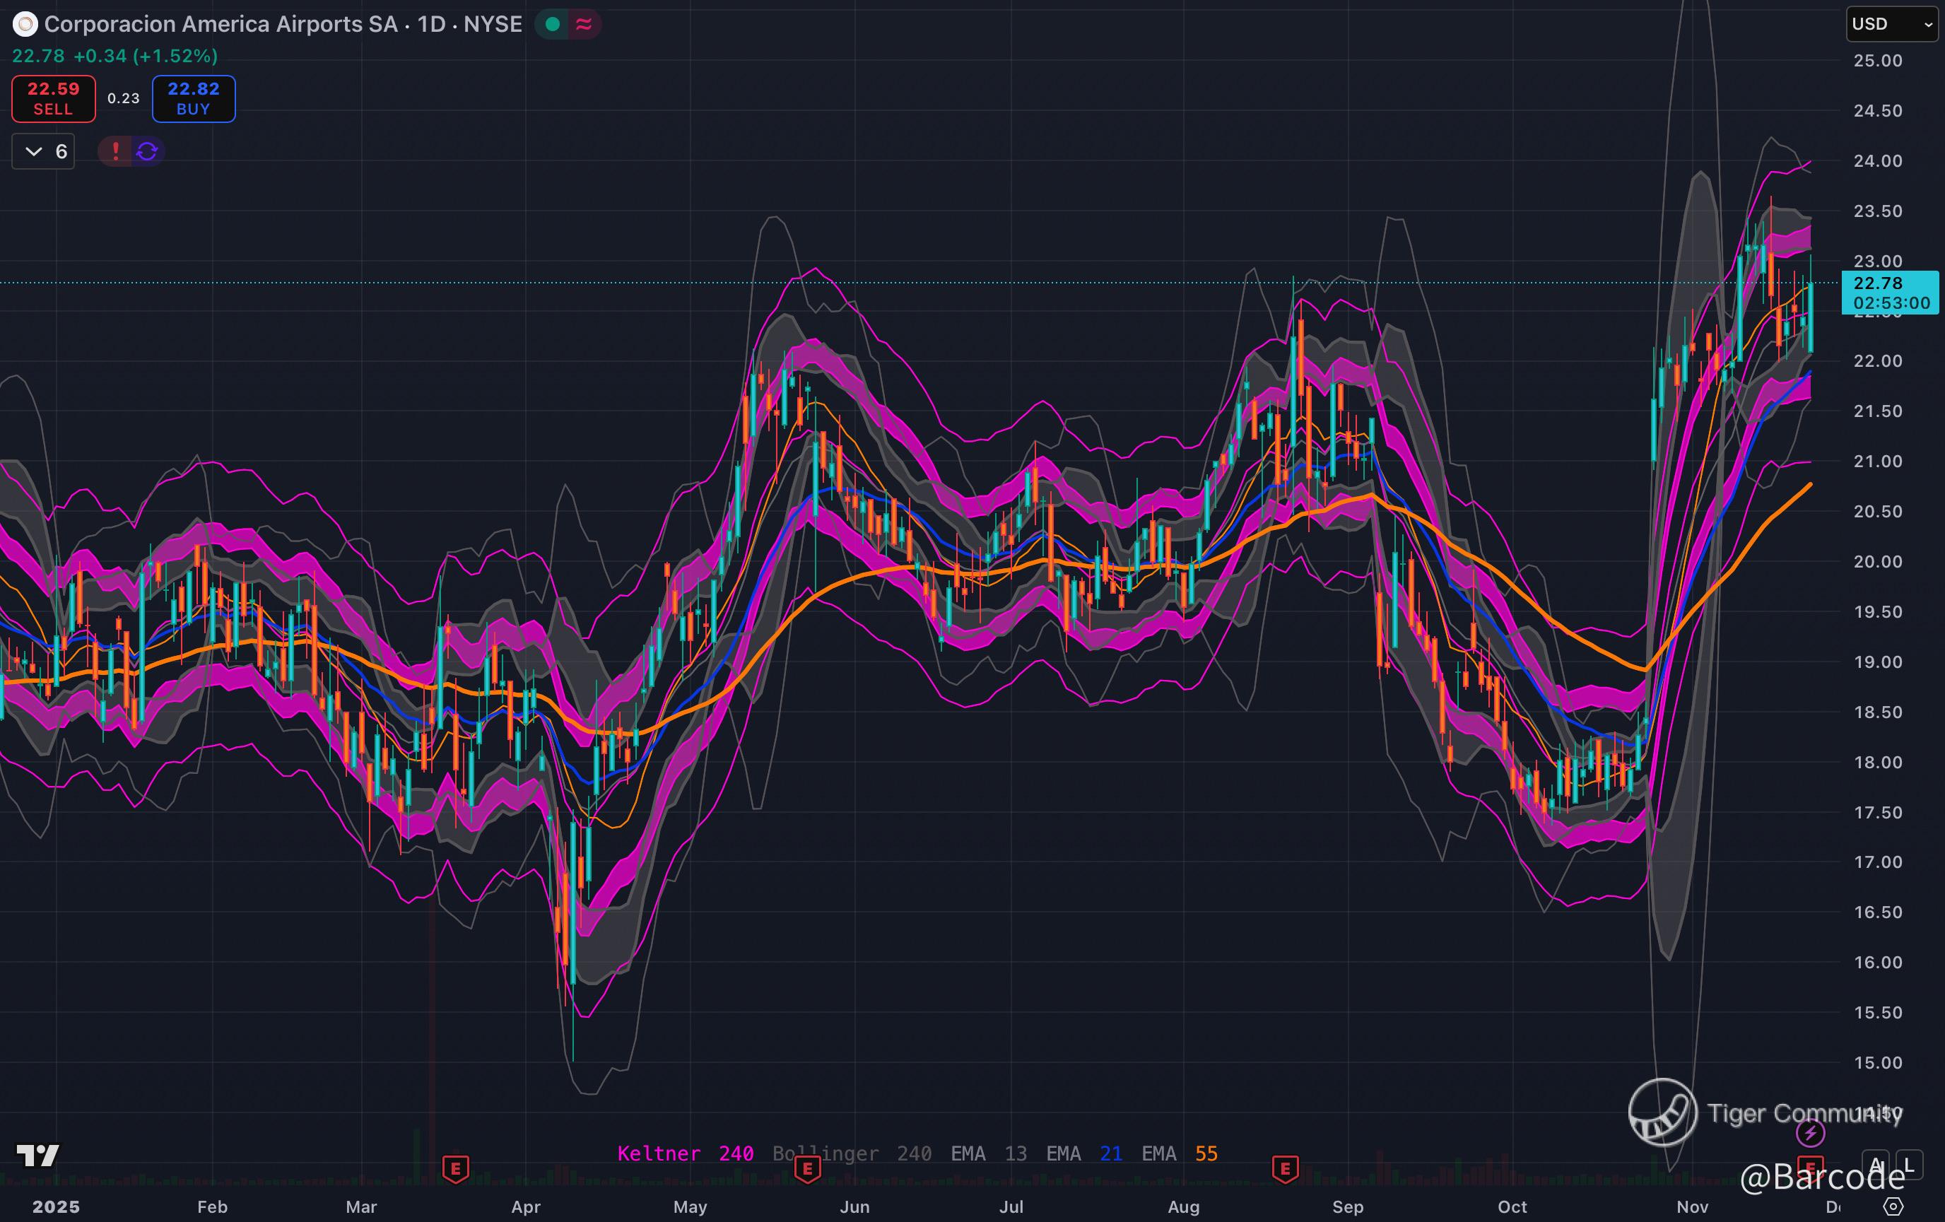
Task: Click the Corporacion America Airports SA symbol title
Action: tap(220, 24)
